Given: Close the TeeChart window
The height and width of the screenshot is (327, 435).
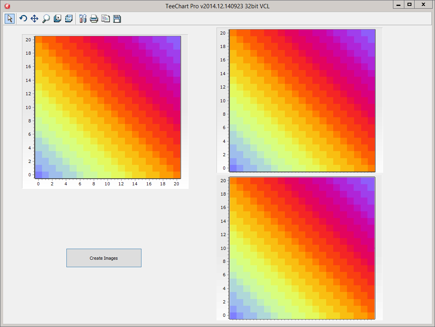Looking at the screenshot, I should pyautogui.click(x=423, y=4).
